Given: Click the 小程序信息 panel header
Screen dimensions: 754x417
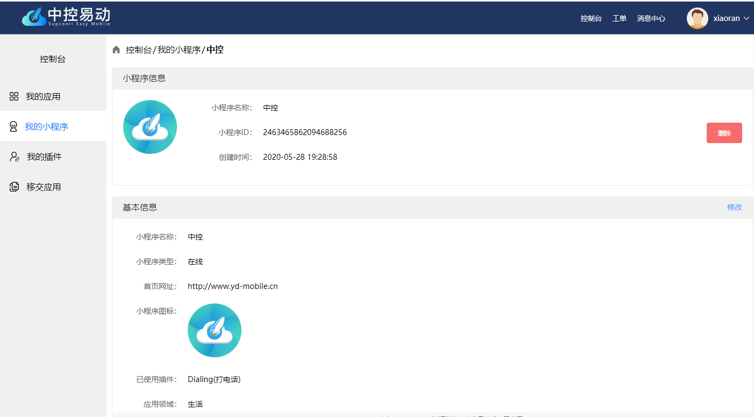Looking at the screenshot, I should click(432, 78).
